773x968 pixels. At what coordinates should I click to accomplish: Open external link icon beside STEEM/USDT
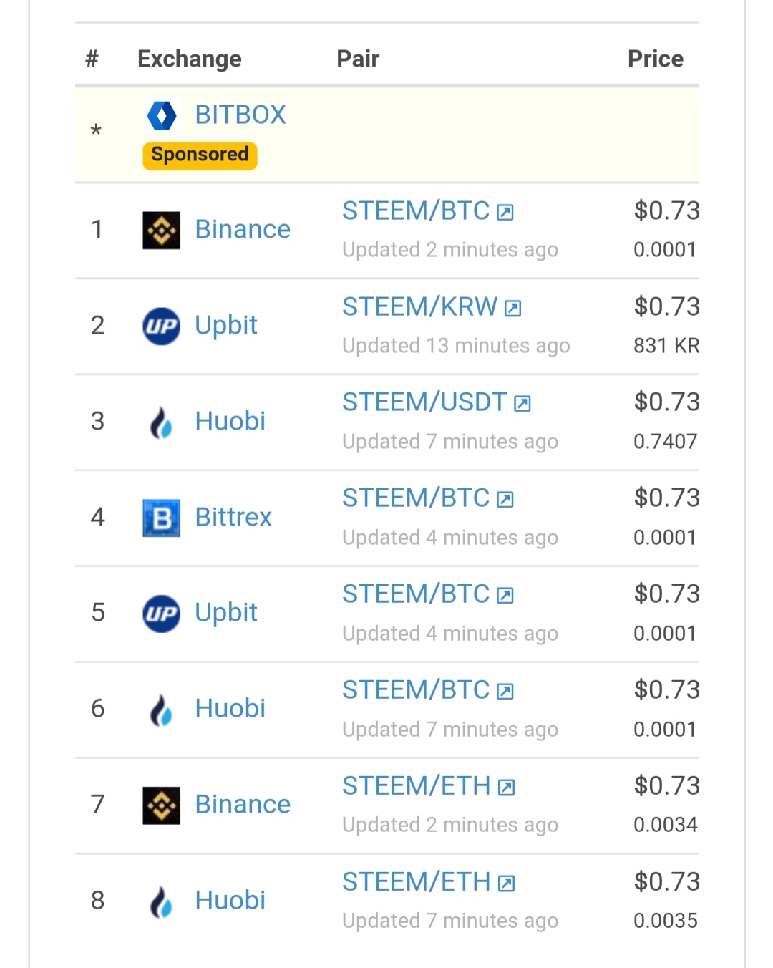(522, 404)
